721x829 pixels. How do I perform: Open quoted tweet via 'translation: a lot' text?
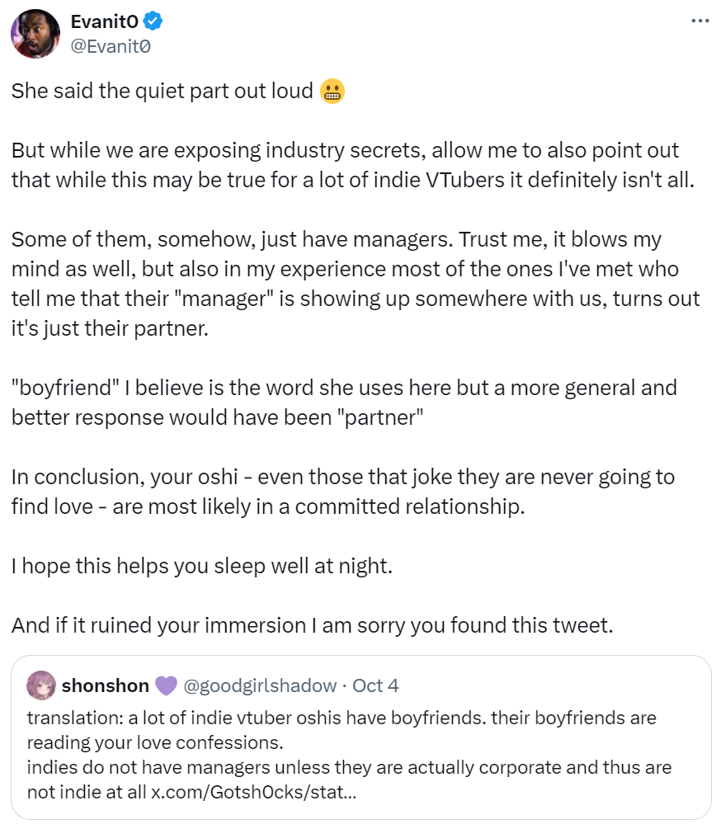342,730
